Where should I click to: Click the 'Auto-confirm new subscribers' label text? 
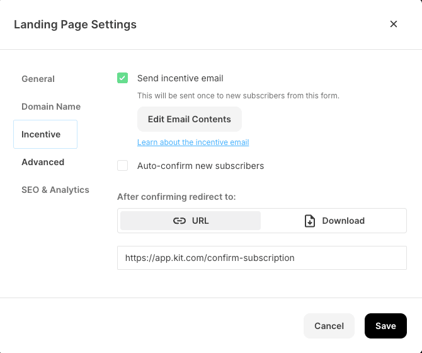tap(200, 166)
